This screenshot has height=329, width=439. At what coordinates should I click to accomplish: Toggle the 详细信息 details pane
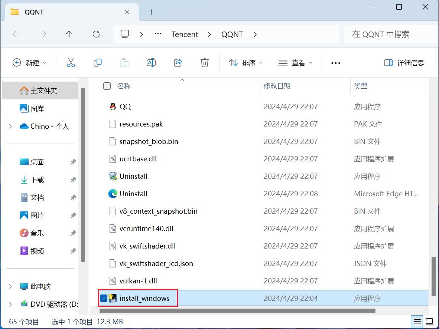[x=404, y=63]
